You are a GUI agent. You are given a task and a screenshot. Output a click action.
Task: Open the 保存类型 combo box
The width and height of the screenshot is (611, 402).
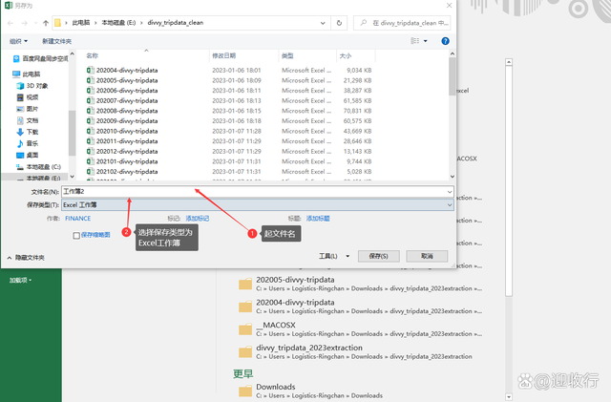258,204
